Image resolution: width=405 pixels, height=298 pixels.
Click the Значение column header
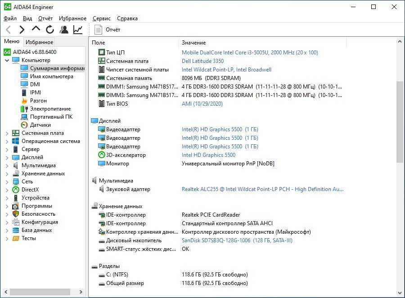tap(262, 43)
